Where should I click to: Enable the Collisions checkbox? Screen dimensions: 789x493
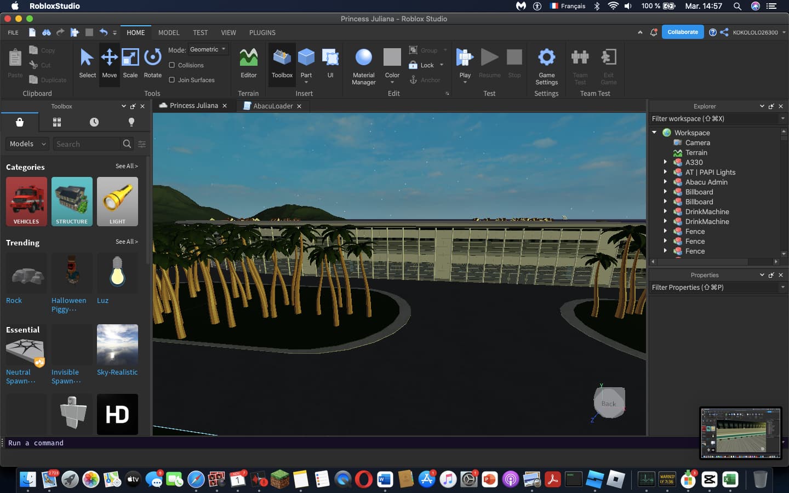tap(171, 65)
